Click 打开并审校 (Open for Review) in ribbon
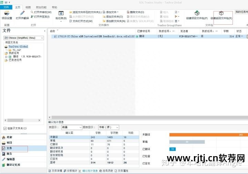The width and height of the screenshot is (248, 174). 41,12
